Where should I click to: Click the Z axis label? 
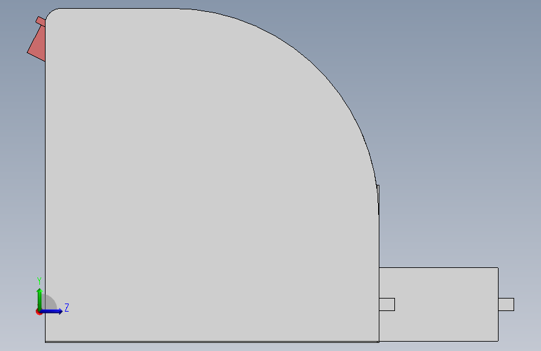click(67, 307)
